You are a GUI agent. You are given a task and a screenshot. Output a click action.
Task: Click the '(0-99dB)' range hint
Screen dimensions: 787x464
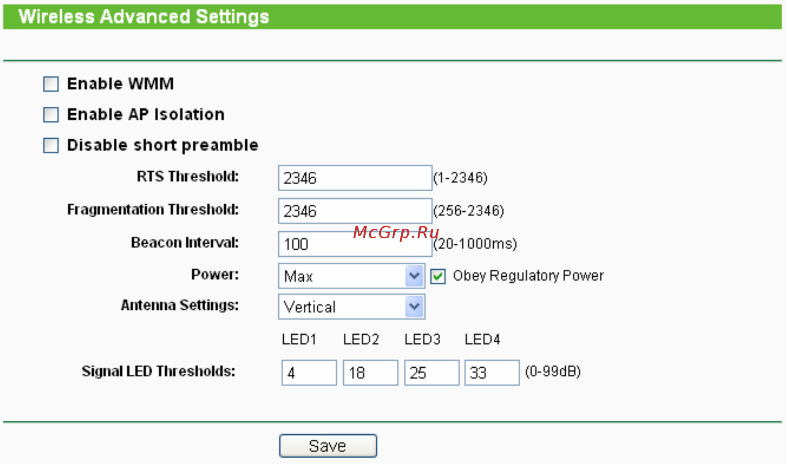pyautogui.click(x=553, y=372)
